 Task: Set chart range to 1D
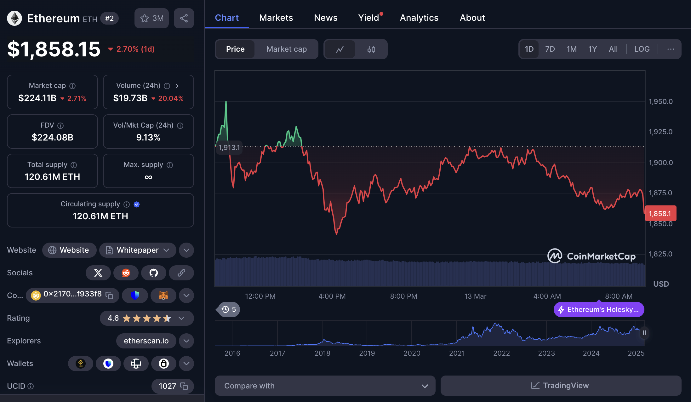point(529,49)
